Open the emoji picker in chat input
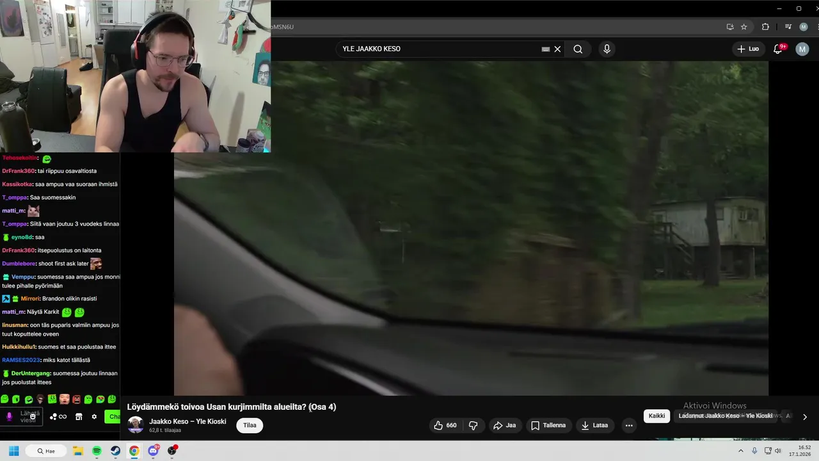This screenshot has height=461, width=819. click(x=33, y=417)
